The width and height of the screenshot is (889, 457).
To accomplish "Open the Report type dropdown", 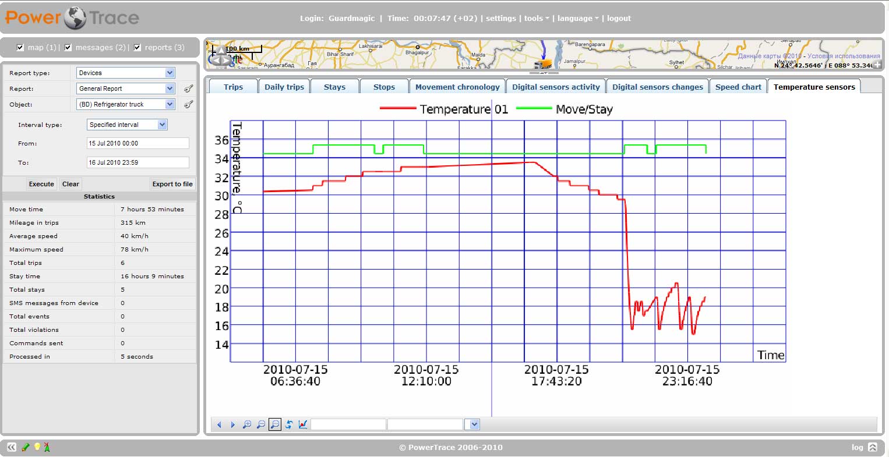I will pyautogui.click(x=170, y=73).
